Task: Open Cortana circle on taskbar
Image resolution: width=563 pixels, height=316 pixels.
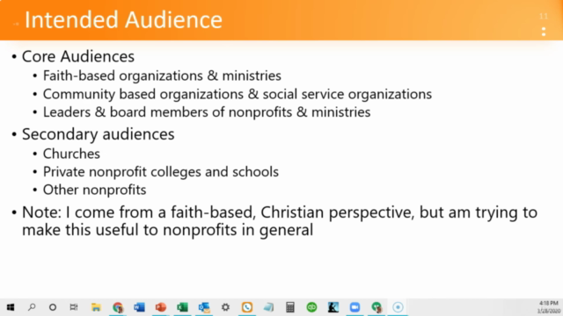Action: (x=53, y=307)
